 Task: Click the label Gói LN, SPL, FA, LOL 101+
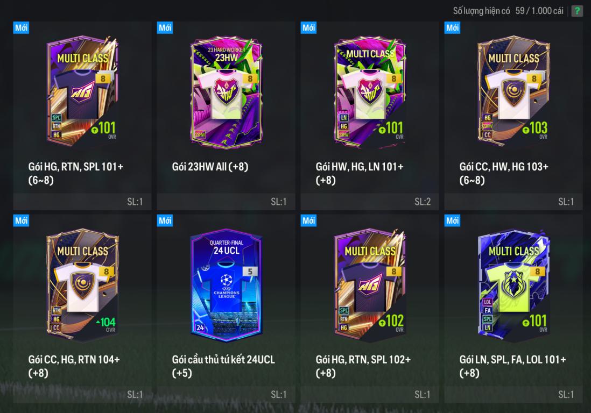click(x=512, y=360)
